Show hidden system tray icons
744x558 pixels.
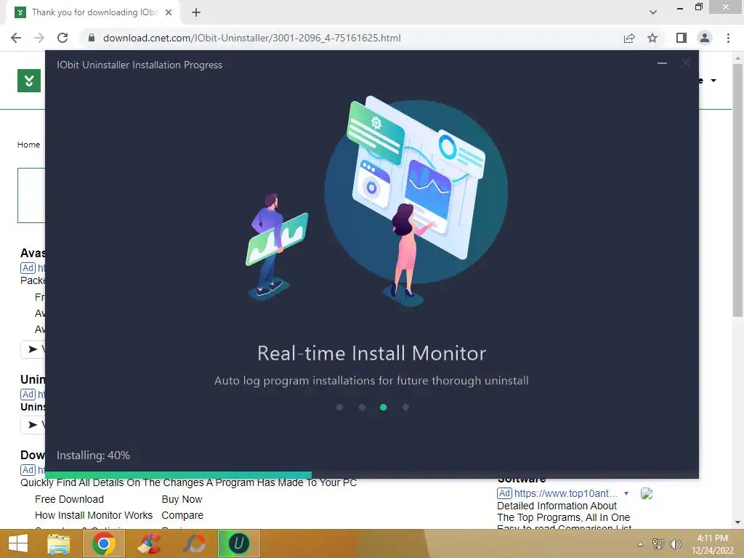click(641, 544)
